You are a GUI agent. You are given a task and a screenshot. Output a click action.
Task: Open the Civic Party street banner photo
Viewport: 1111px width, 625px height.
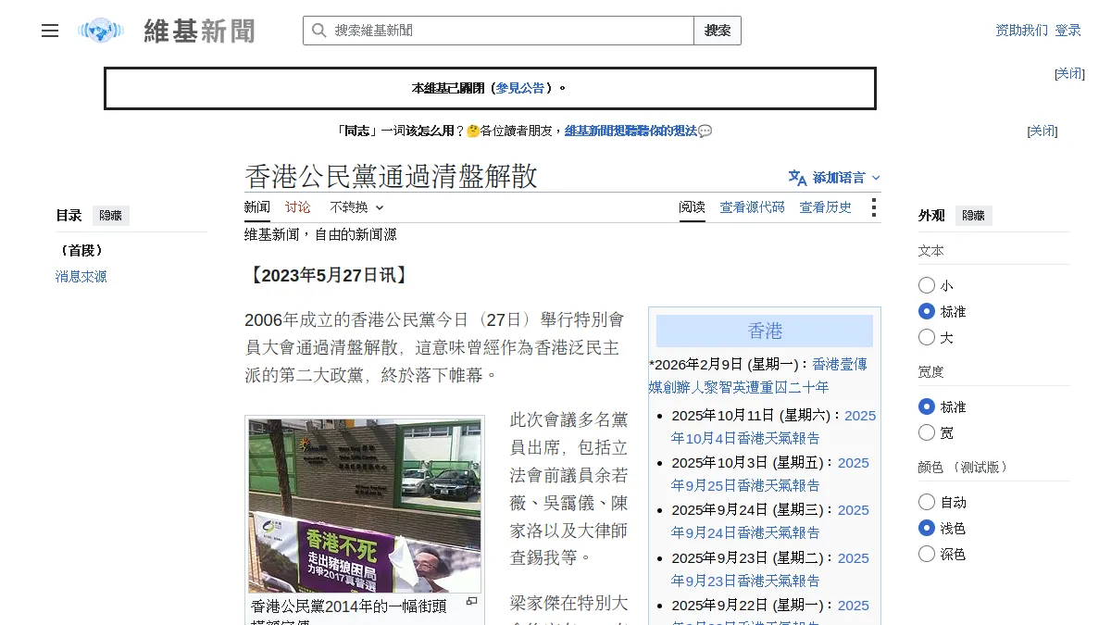click(x=365, y=506)
